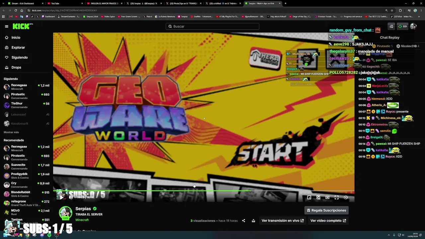Expand followed channels with Mostrar más
Screen dimensions: 425x239
11,132
